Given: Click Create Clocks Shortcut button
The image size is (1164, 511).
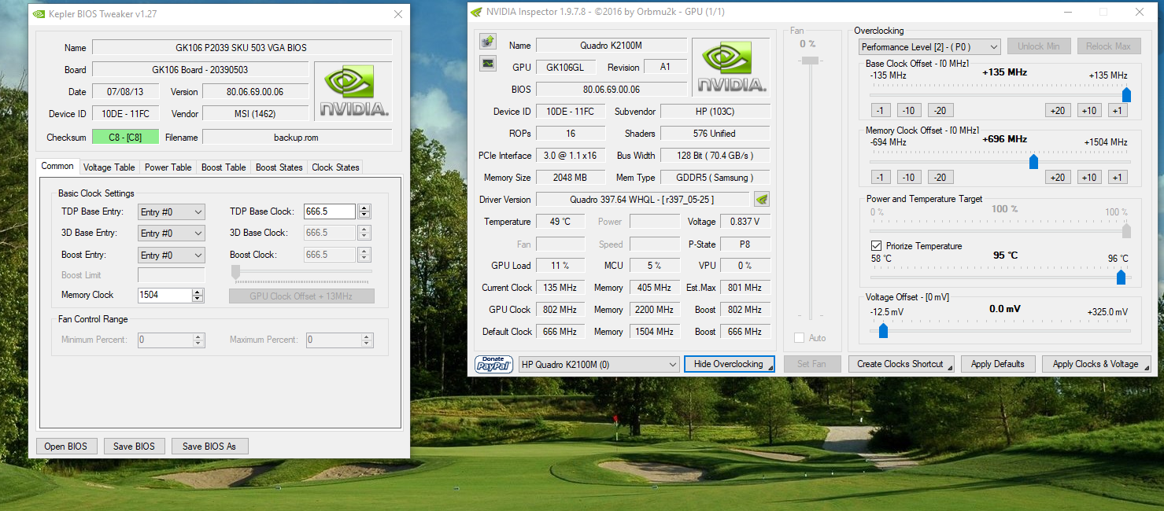Looking at the screenshot, I should pyautogui.click(x=901, y=364).
